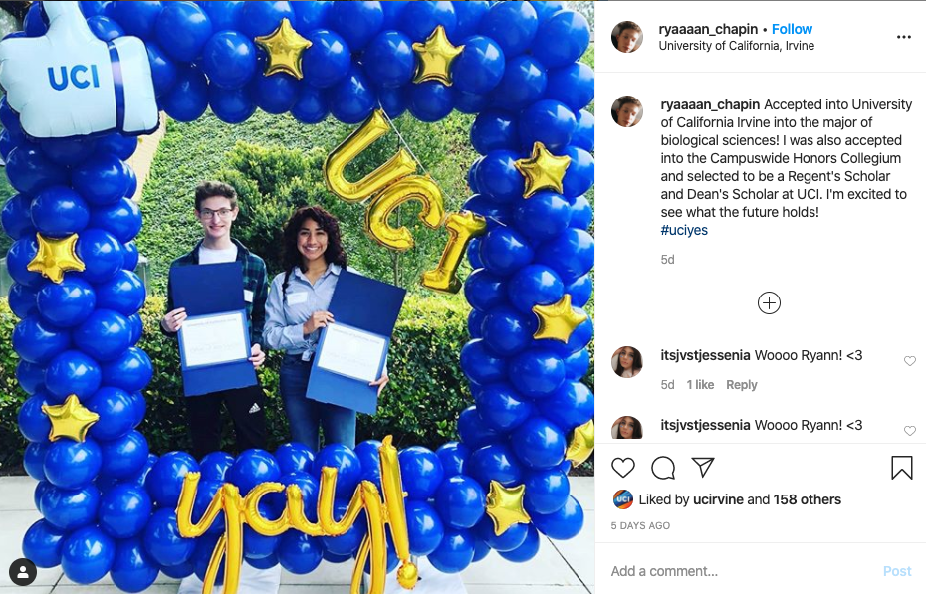Share post via paper plane icon

pyautogui.click(x=703, y=468)
